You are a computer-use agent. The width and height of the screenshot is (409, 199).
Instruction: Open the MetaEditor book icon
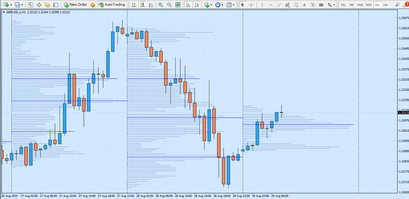[x=93, y=5]
